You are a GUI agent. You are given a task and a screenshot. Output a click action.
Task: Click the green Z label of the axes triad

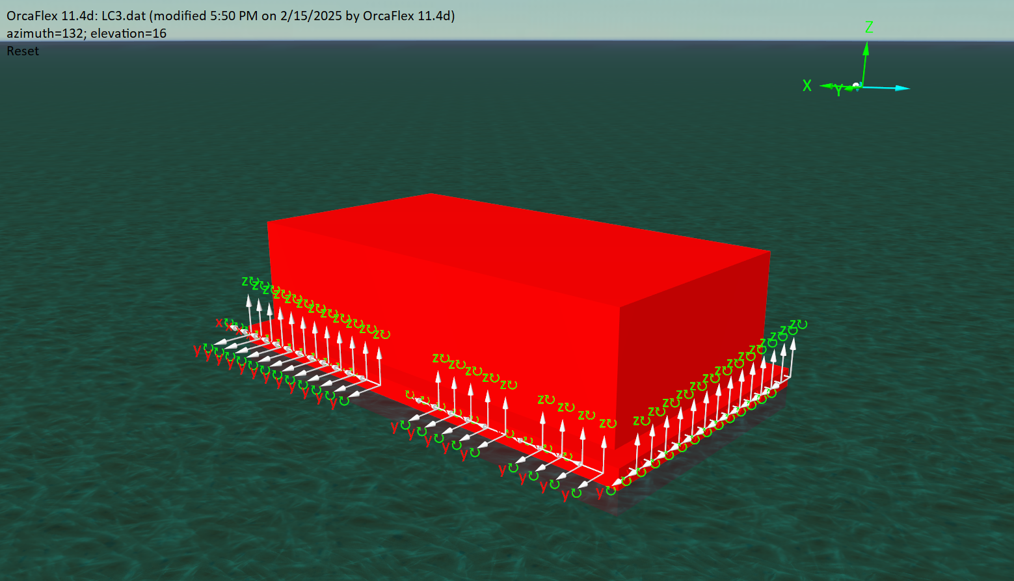click(869, 27)
